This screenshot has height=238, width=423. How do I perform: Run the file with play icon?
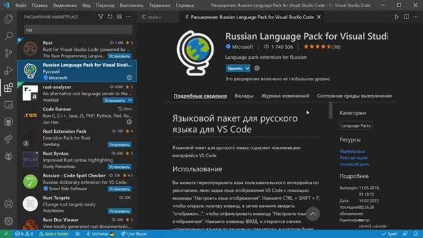pyautogui.click(x=397, y=17)
